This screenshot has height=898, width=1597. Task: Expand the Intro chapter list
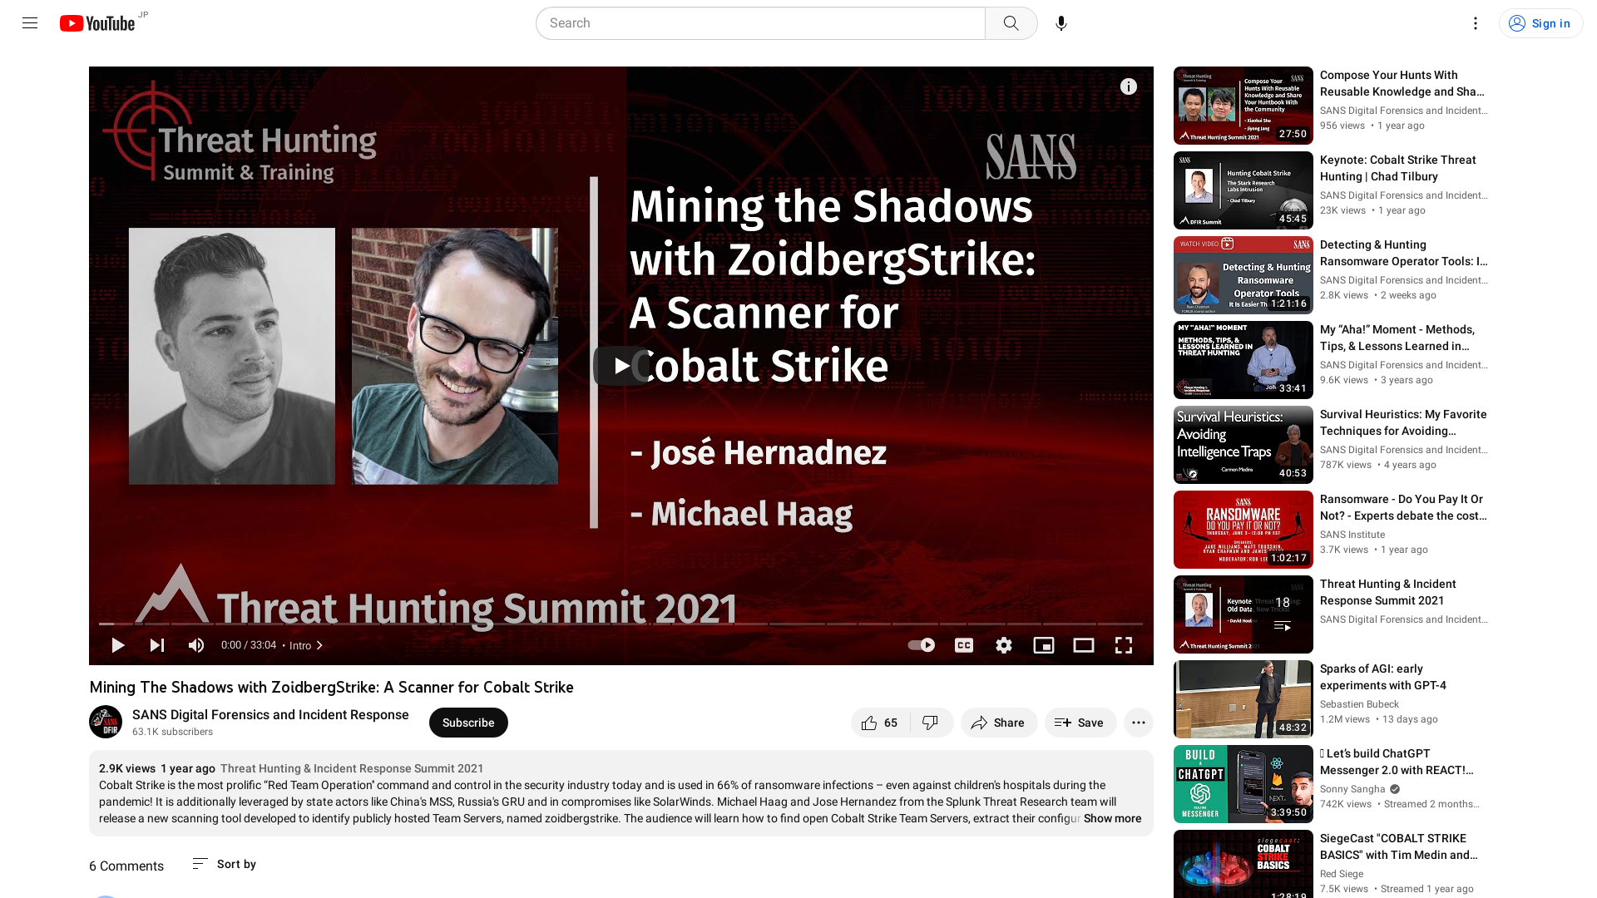click(306, 645)
